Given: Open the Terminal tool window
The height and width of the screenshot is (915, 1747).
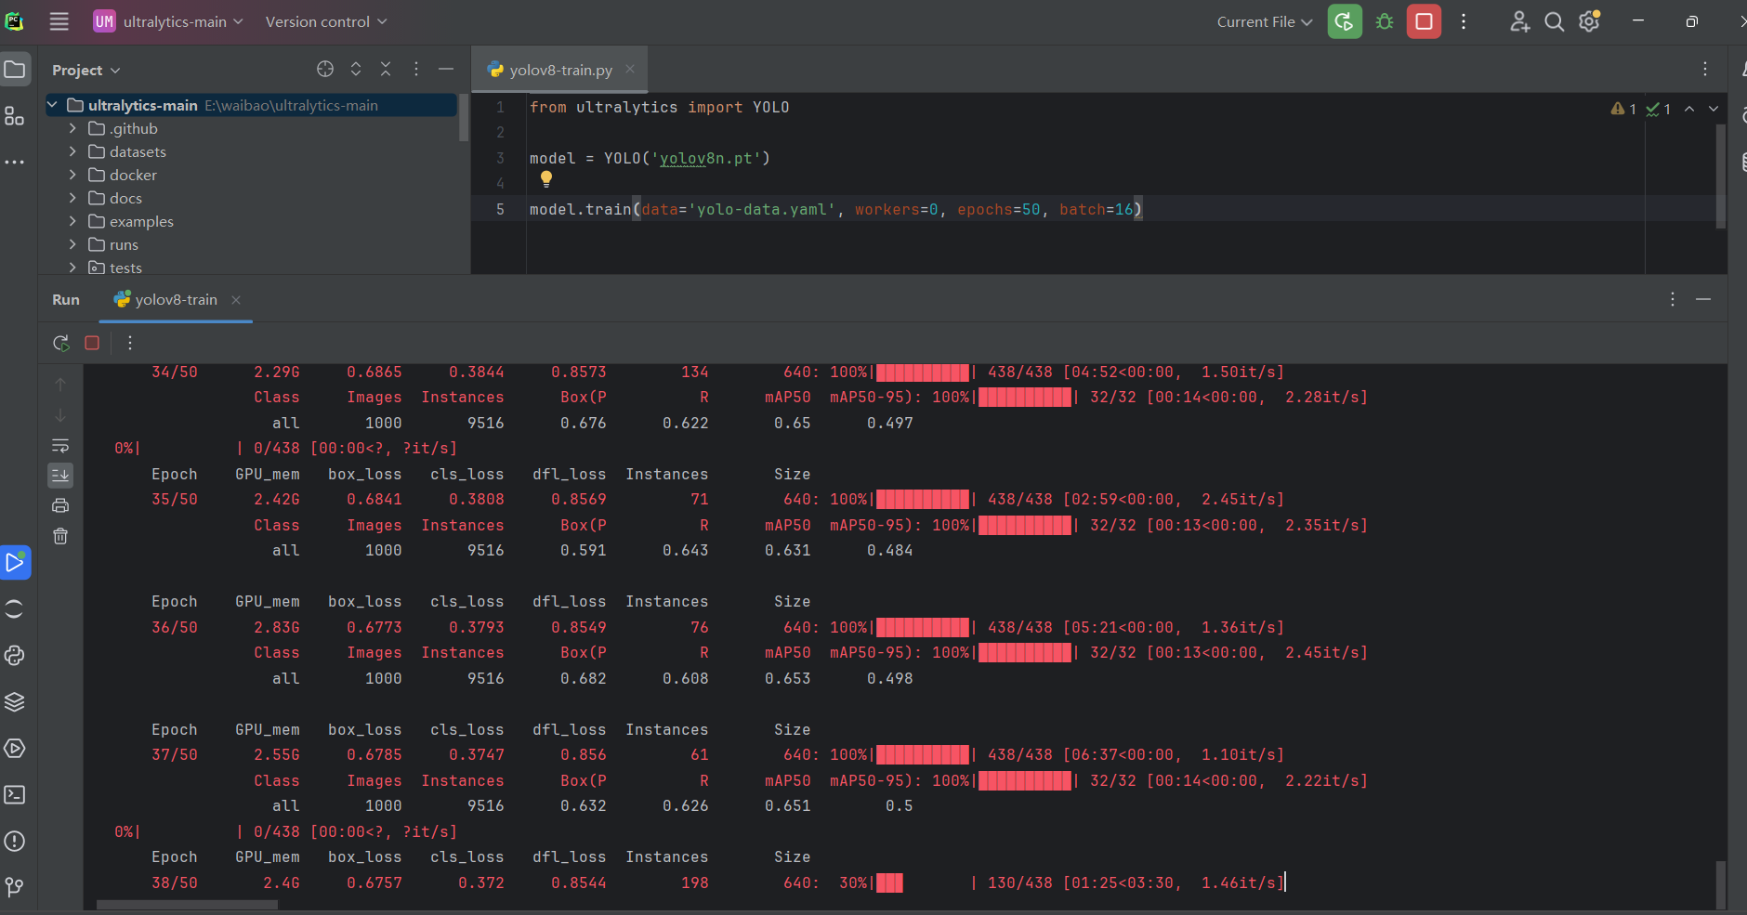Looking at the screenshot, I should 15,794.
